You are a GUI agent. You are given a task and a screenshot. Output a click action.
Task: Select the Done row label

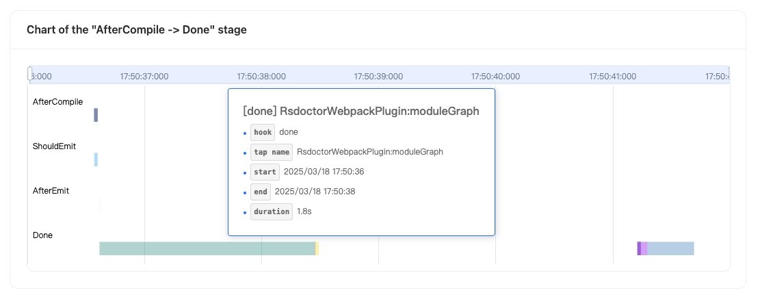coord(42,235)
